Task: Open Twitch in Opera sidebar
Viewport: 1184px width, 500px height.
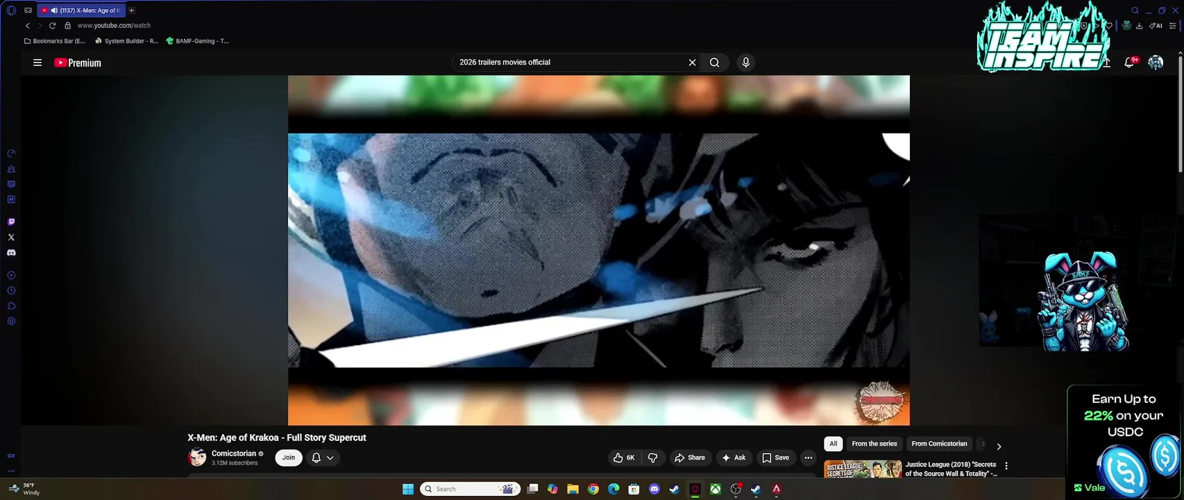Action: pyautogui.click(x=11, y=222)
